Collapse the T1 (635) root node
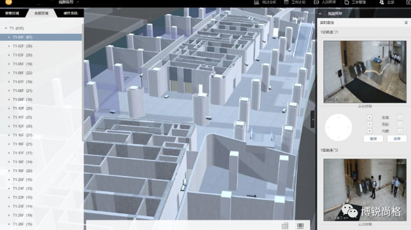Image resolution: width=411 pixels, height=230 pixels. tap(6, 28)
